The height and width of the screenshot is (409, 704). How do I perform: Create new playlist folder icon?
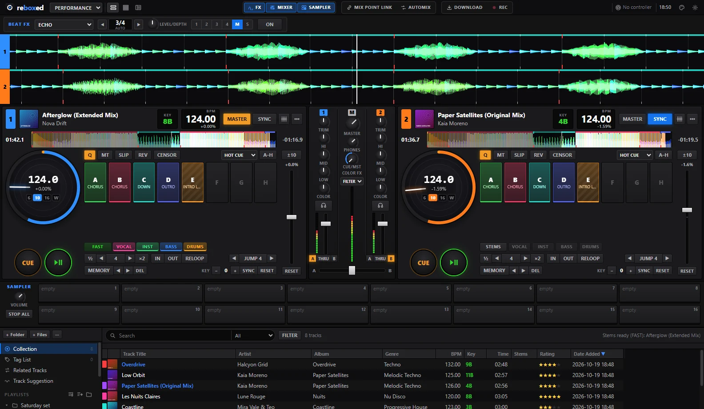[x=89, y=394]
